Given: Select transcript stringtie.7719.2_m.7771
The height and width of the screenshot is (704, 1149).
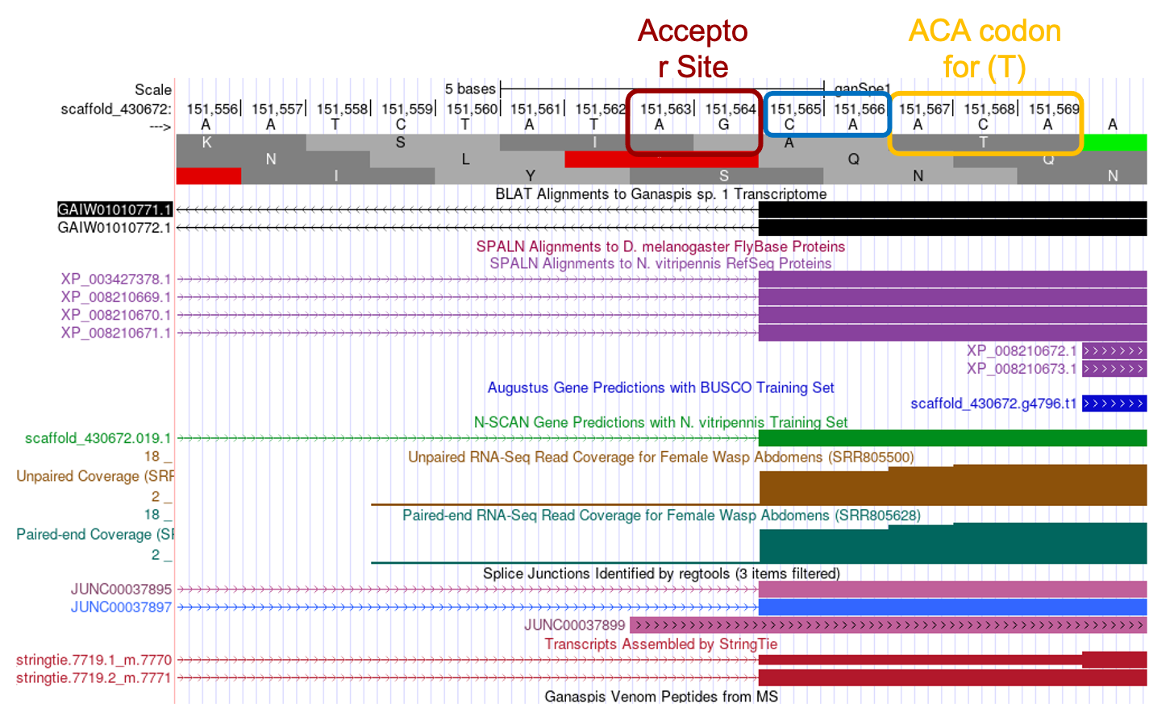Looking at the screenshot, I should (x=94, y=678).
